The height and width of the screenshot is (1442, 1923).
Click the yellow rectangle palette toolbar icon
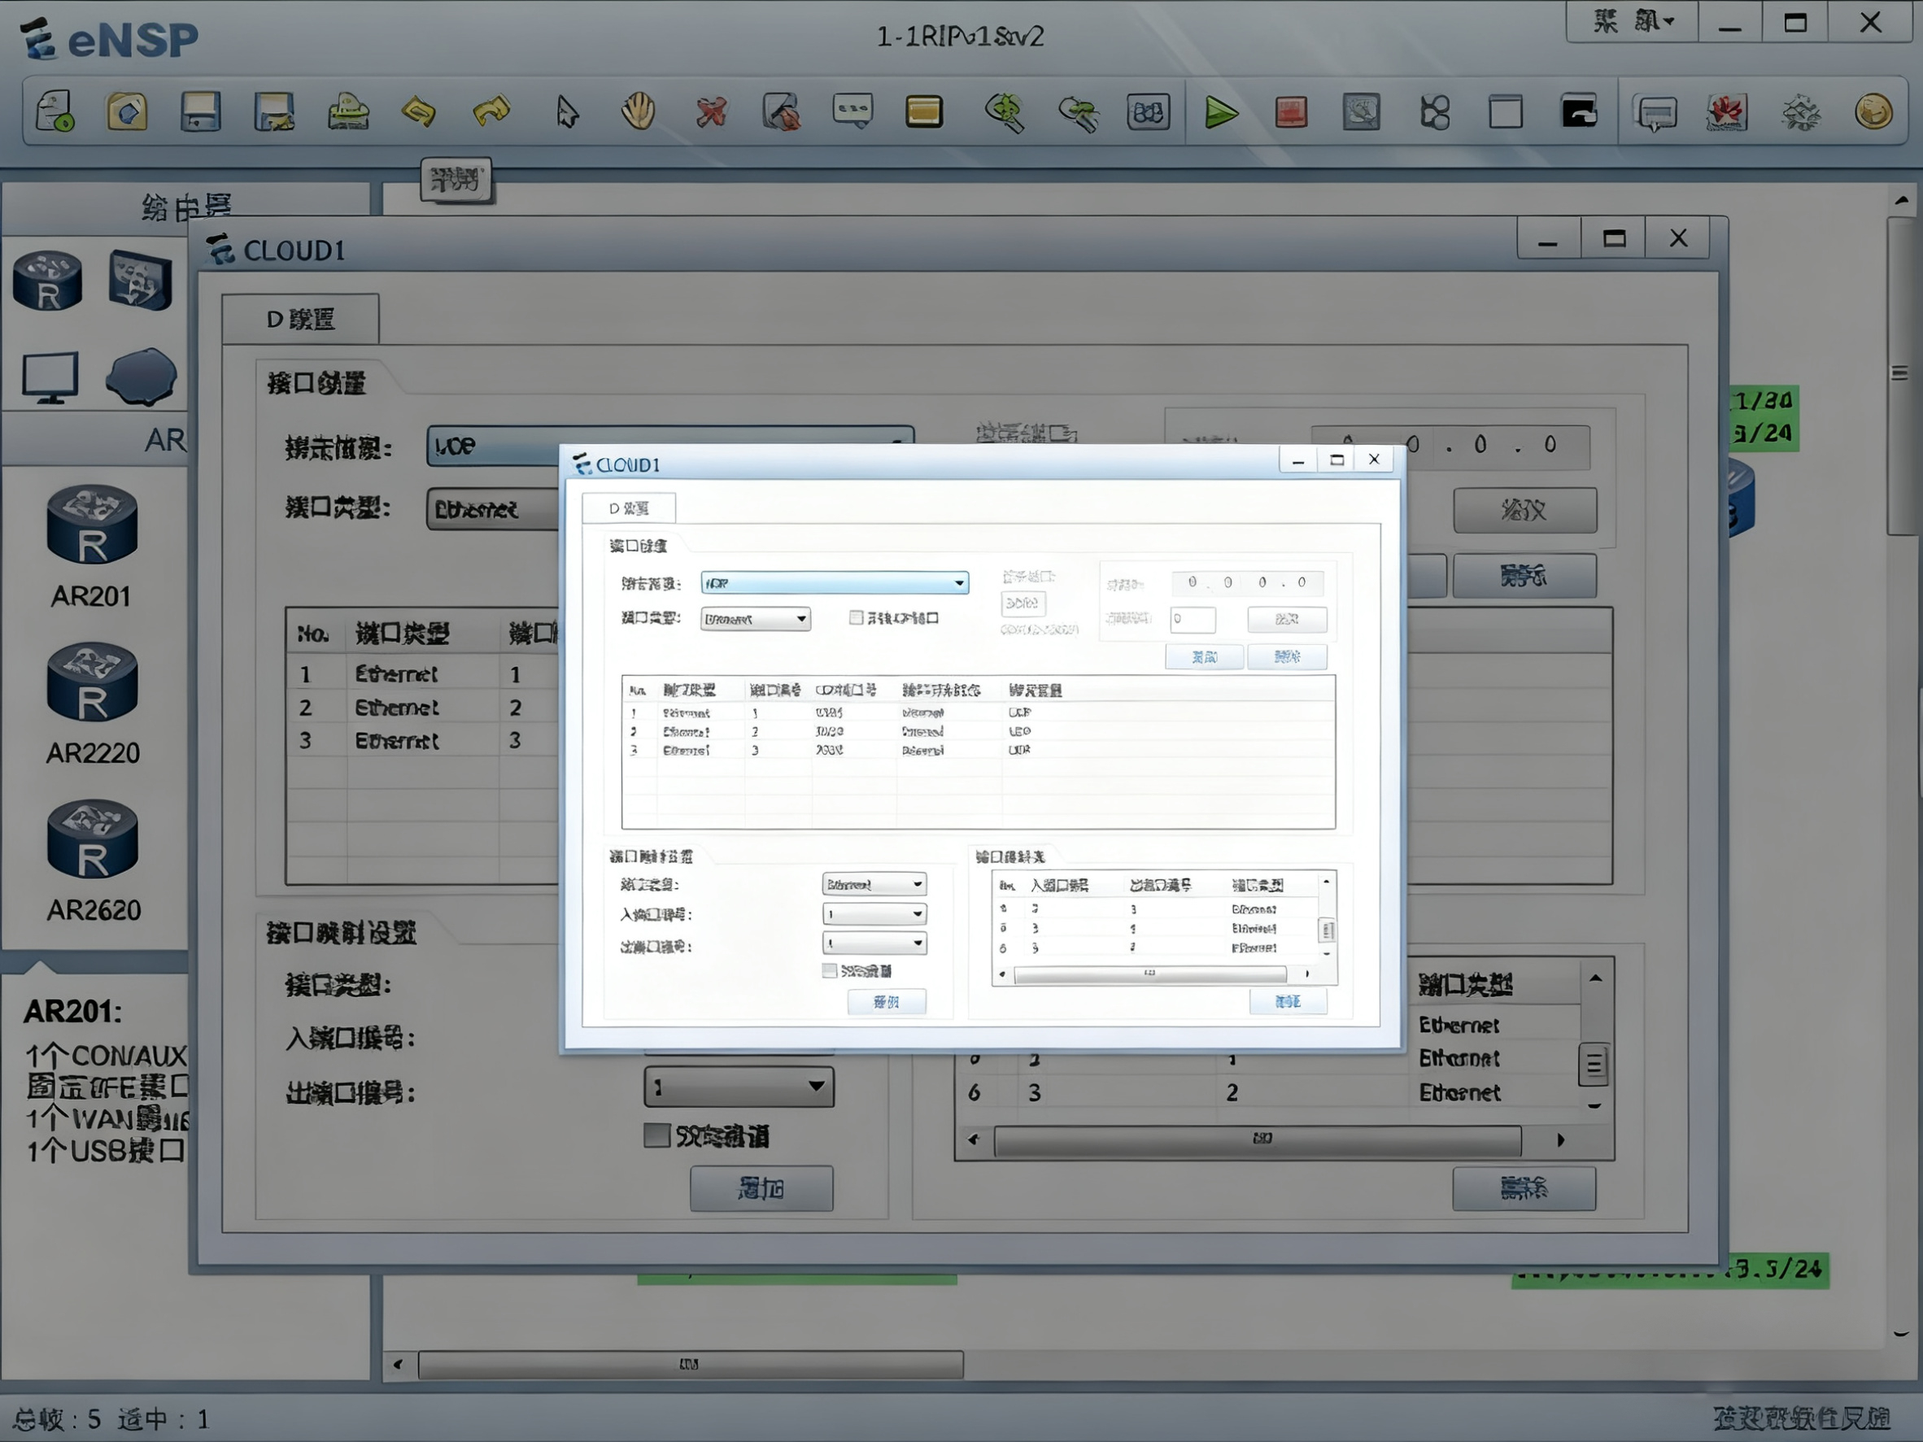tap(923, 112)
